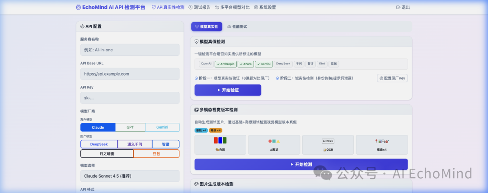
Task: Click the 色彩 test card
Action: (221, 145)
